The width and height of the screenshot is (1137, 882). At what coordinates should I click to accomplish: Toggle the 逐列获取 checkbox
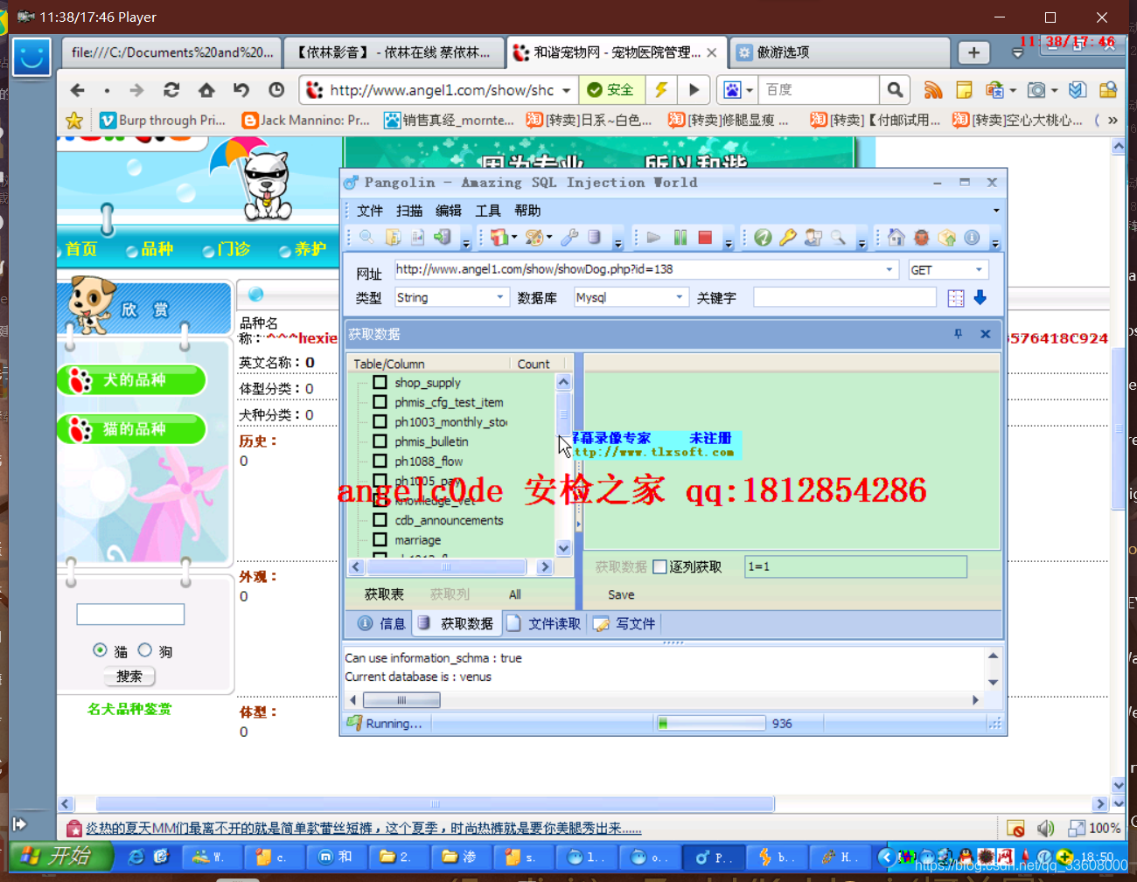(660, 566)
